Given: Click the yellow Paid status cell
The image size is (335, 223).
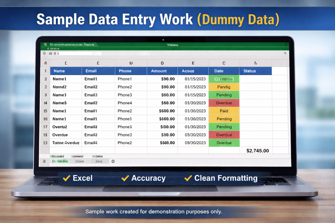Looking at the screenshot, I should tap(224, 111).
